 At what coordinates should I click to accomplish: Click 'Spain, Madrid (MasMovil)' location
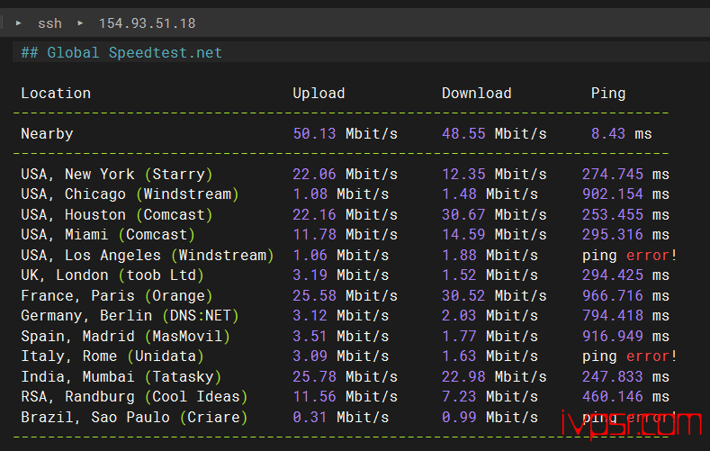point(125,337)
